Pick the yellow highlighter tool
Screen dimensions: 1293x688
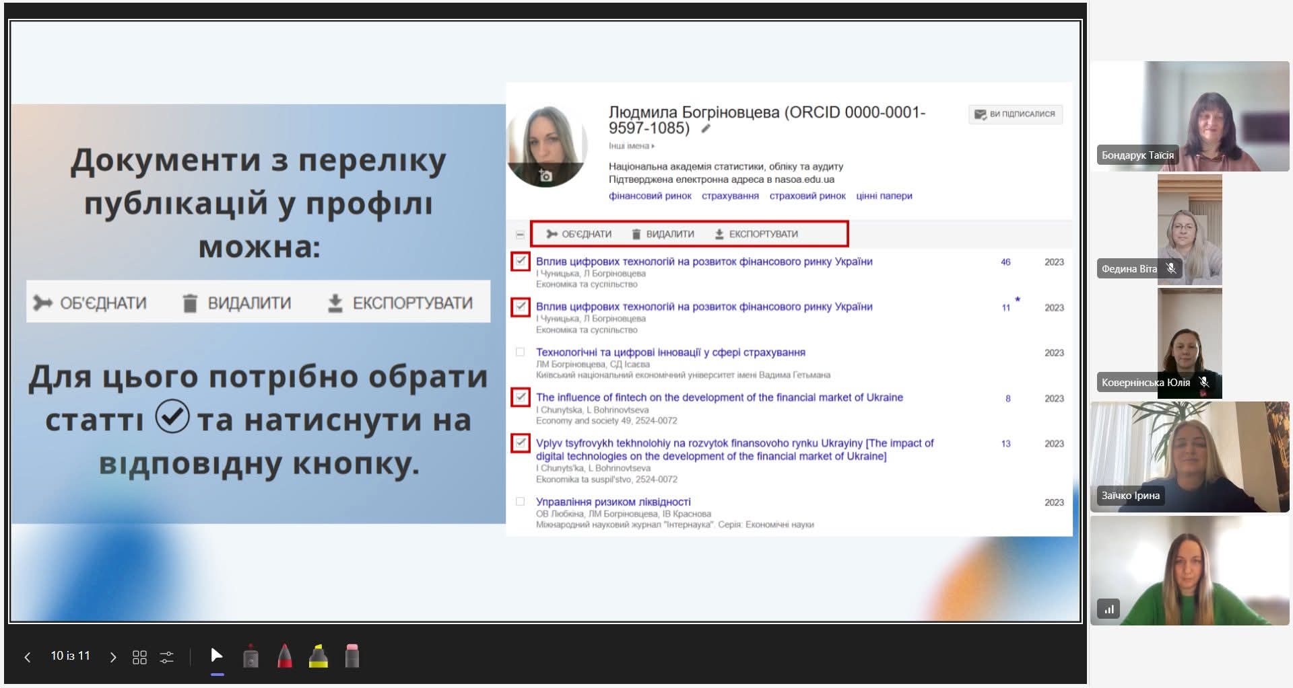click(x=318, y=656)
